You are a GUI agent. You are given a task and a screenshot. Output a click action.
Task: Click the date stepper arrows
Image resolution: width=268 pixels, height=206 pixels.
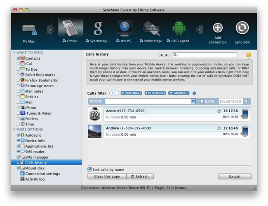(x=246, y=101)
